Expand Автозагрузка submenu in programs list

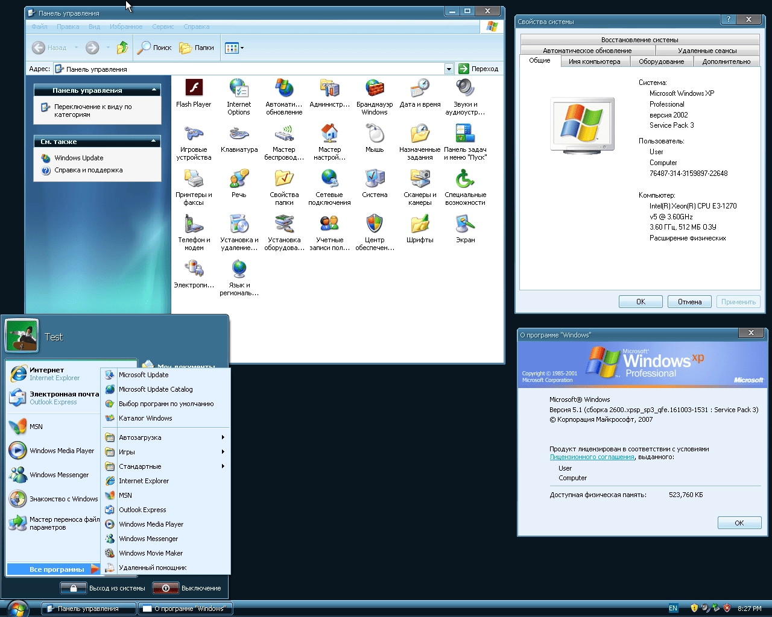pyautogui.click(x=166, y=437)
